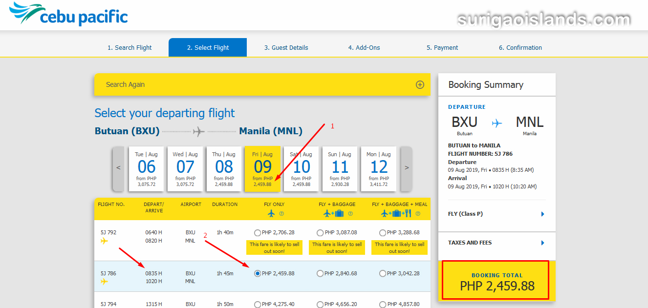Select Fly + Baggage PHP 3,087.08 fare
Image resolution: width=648 pixels, height=308 pixels.
(320, 233)
